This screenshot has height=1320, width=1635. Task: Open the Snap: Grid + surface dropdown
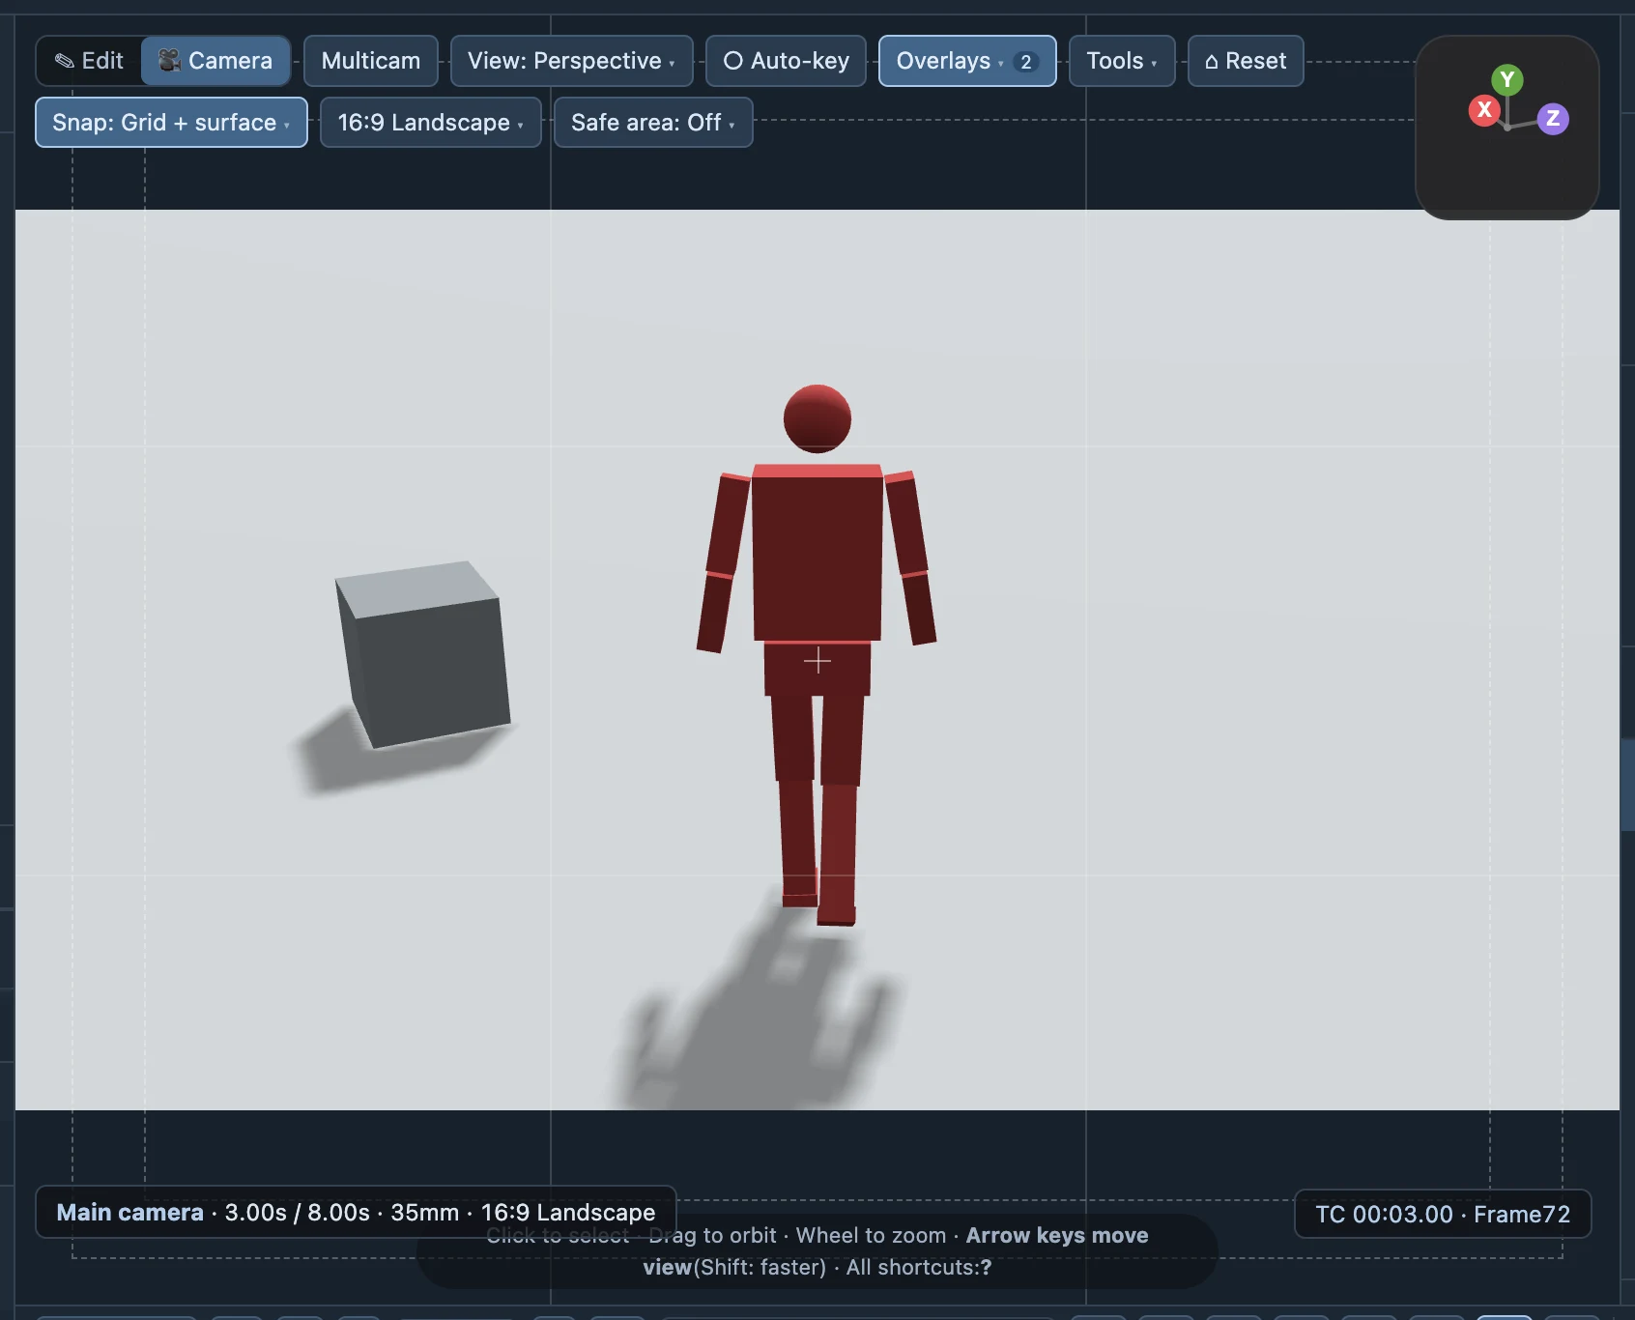pos(171,123)
